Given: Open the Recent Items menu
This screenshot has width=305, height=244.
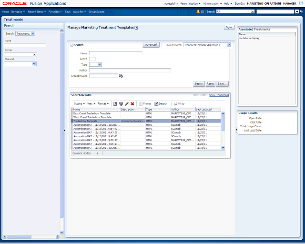Looking at the screenshot, I should coord(37,11).
